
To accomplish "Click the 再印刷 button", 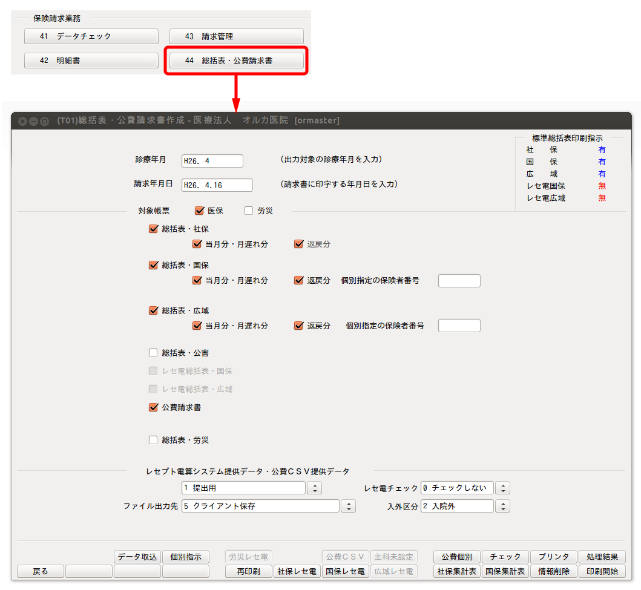I will [249, 571].
